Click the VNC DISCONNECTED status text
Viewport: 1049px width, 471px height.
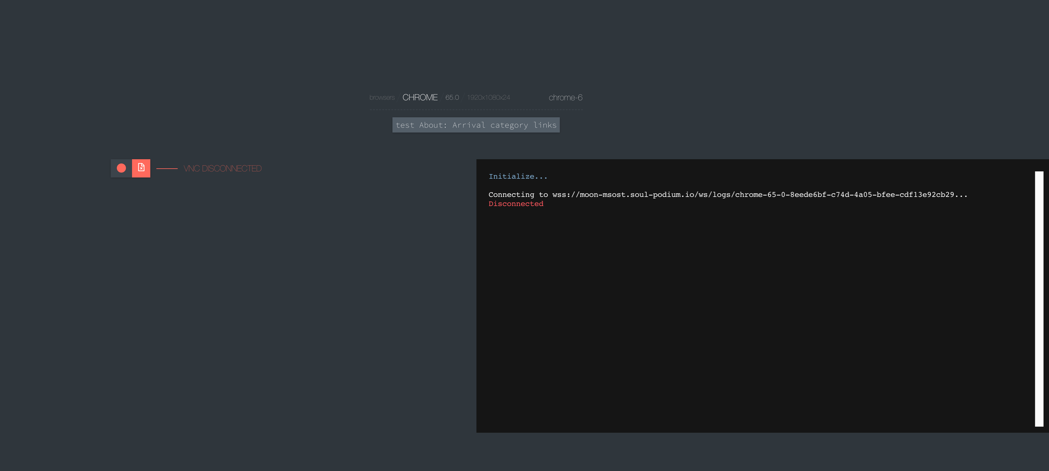222,168
